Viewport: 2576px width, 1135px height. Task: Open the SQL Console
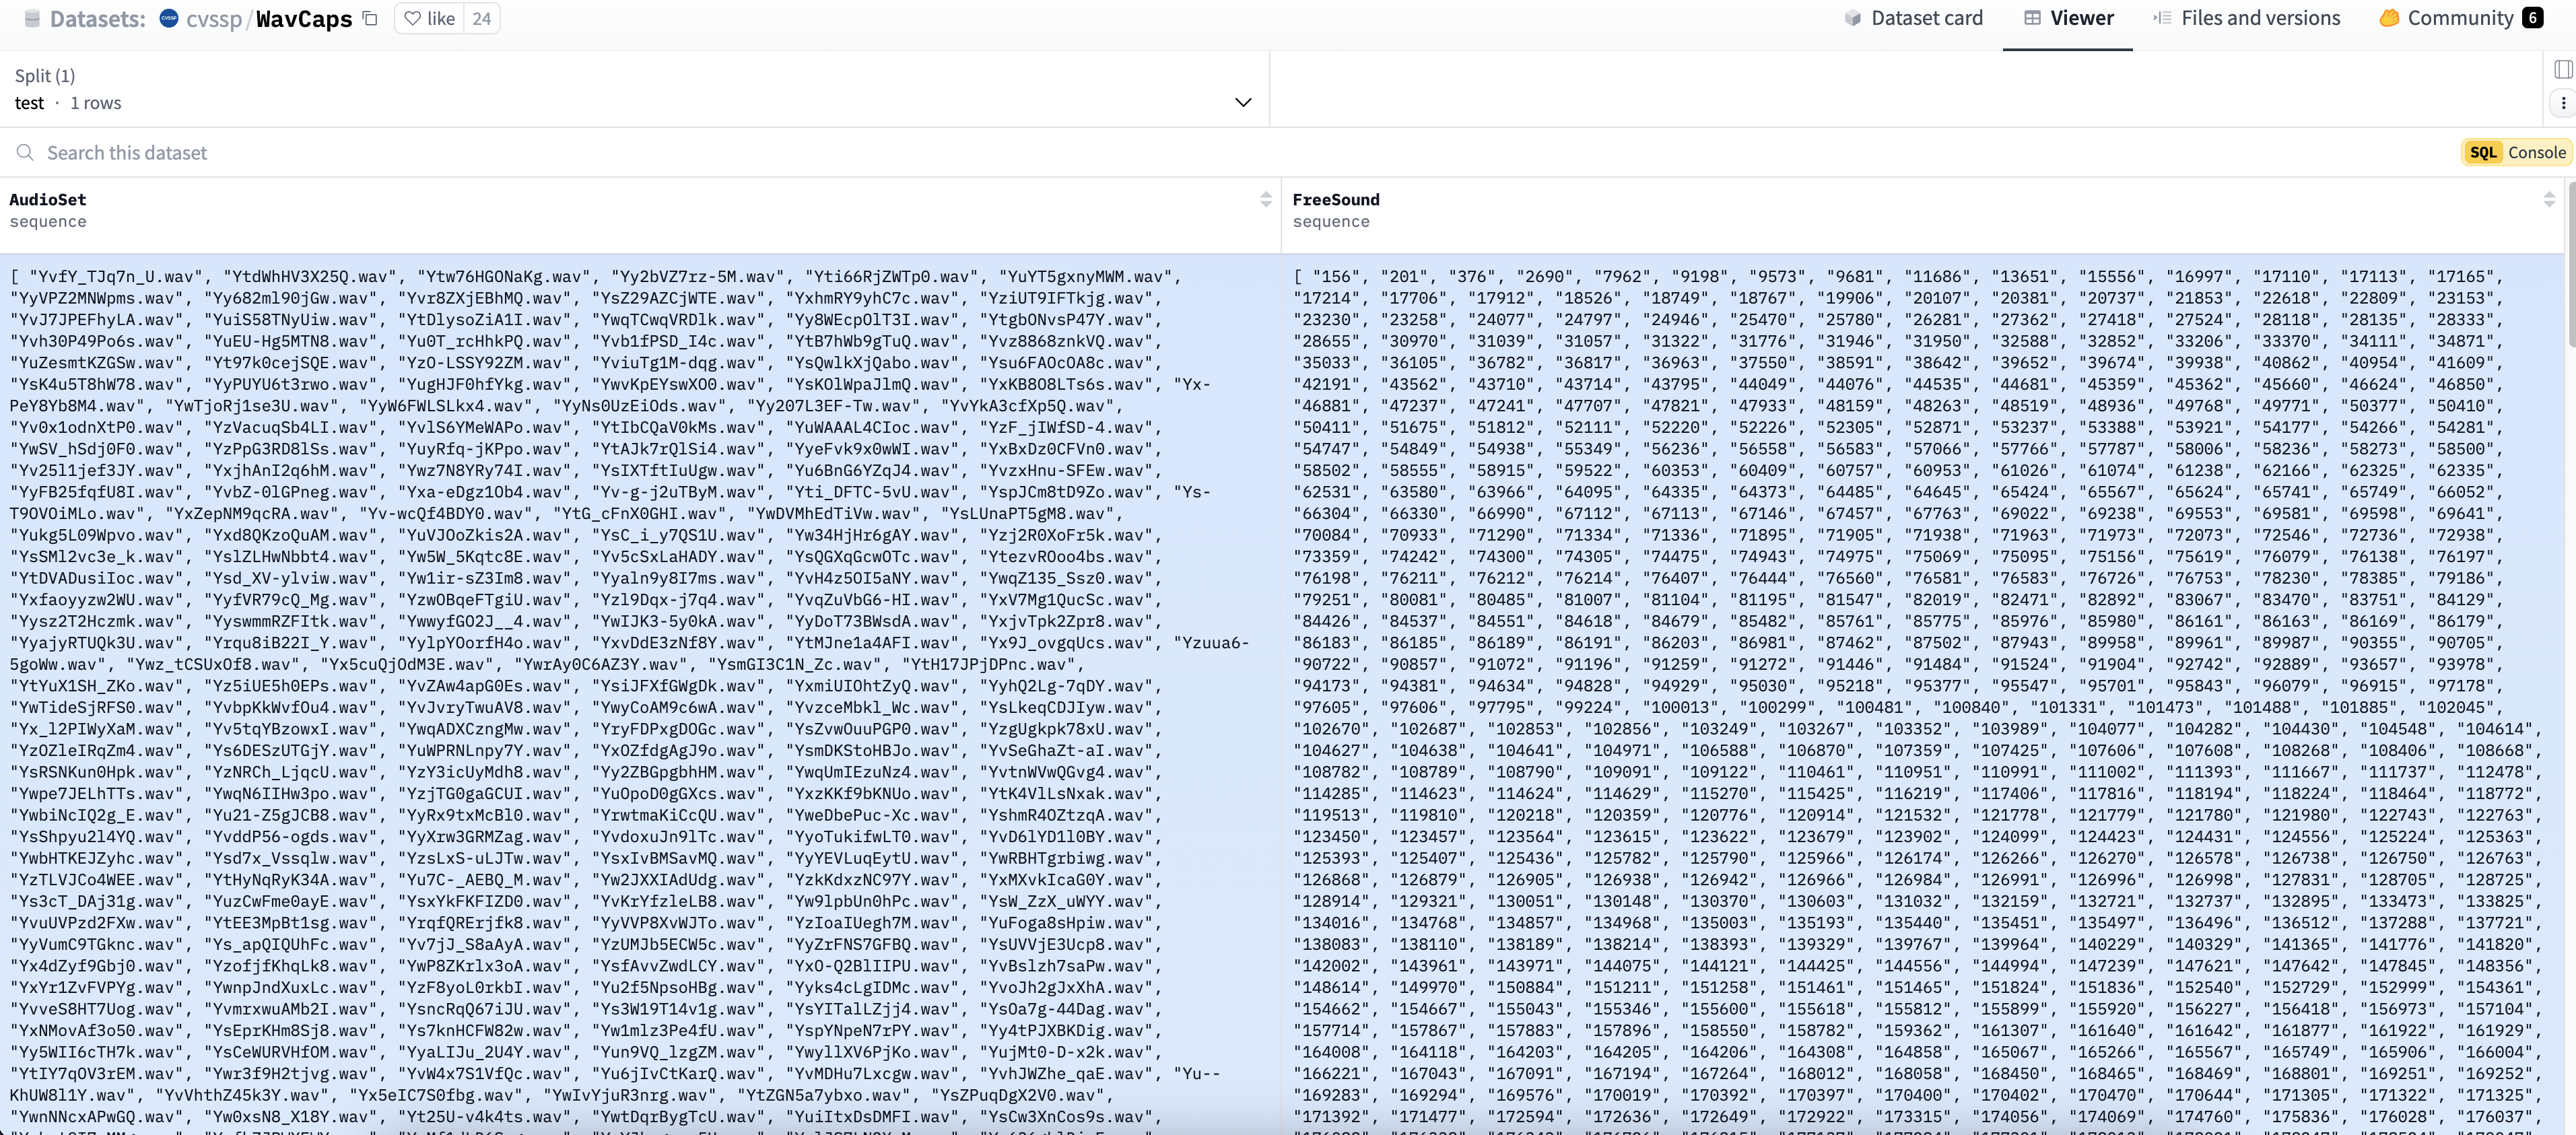(2516, 153)
